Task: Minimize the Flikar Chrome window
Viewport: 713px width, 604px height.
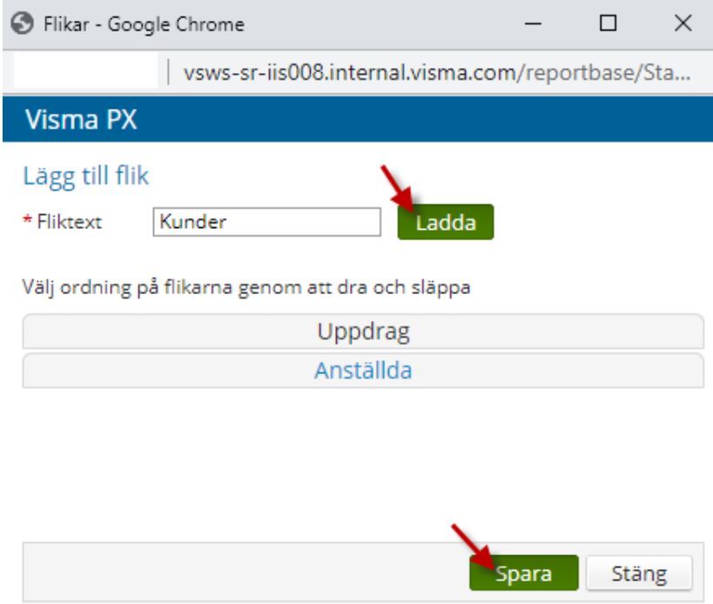Action: (535, 23)
